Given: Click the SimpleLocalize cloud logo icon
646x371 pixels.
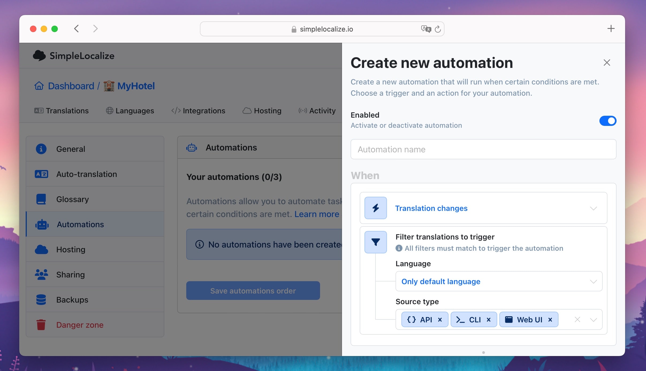Looking at the screenshot, I should (x=39, y=56).
